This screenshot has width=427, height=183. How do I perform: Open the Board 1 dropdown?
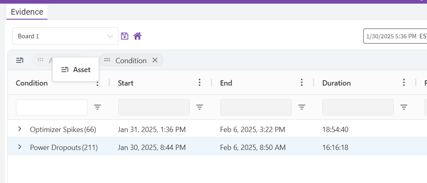pos(110,36)
